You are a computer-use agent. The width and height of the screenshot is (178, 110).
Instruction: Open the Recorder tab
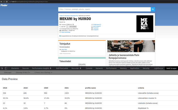[x=76, y=68]
